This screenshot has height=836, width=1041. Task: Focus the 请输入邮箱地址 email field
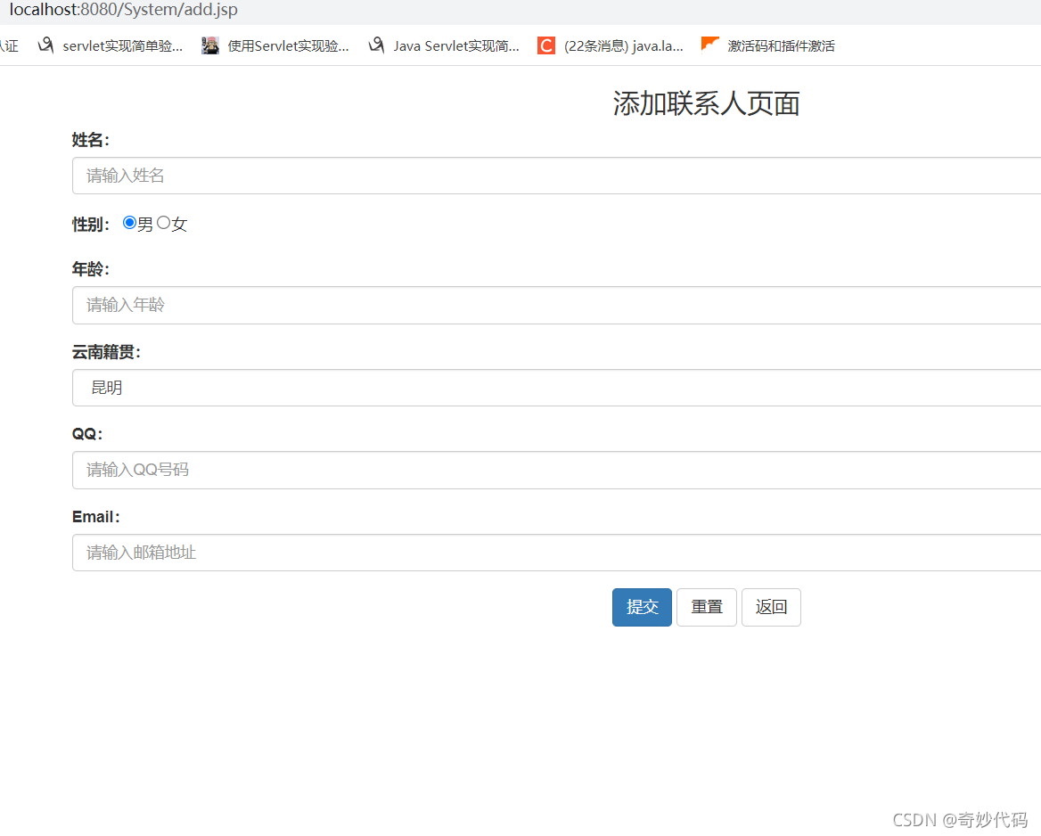pos(556,553)
